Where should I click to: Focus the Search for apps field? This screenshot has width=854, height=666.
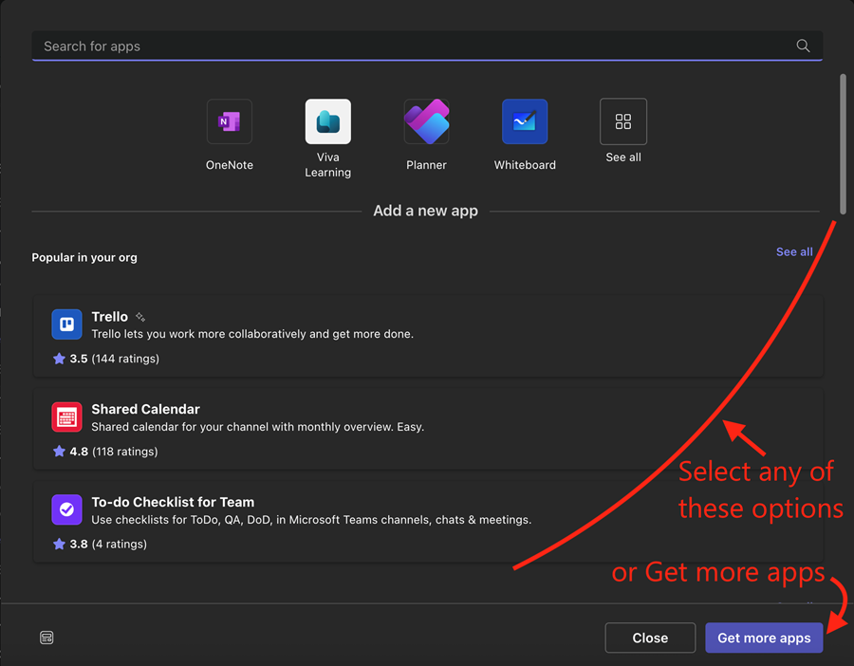pos(427,46)
